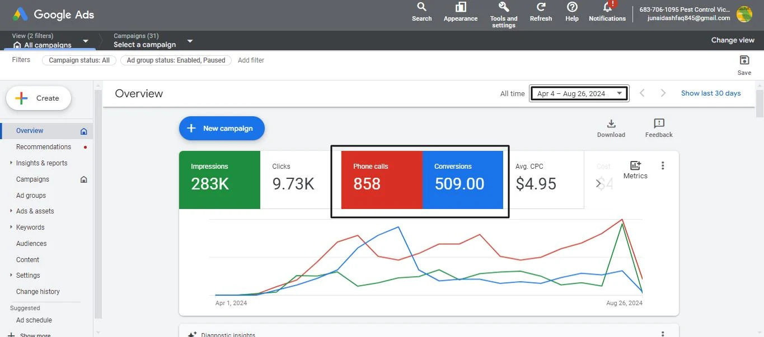
Task: Go to next date range arrow
Action: 663,93
